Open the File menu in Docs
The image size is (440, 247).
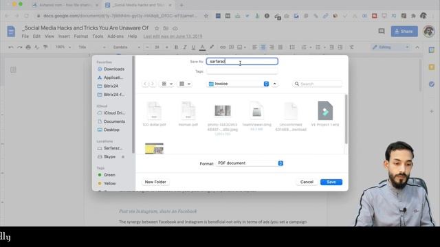pos(25,36)
